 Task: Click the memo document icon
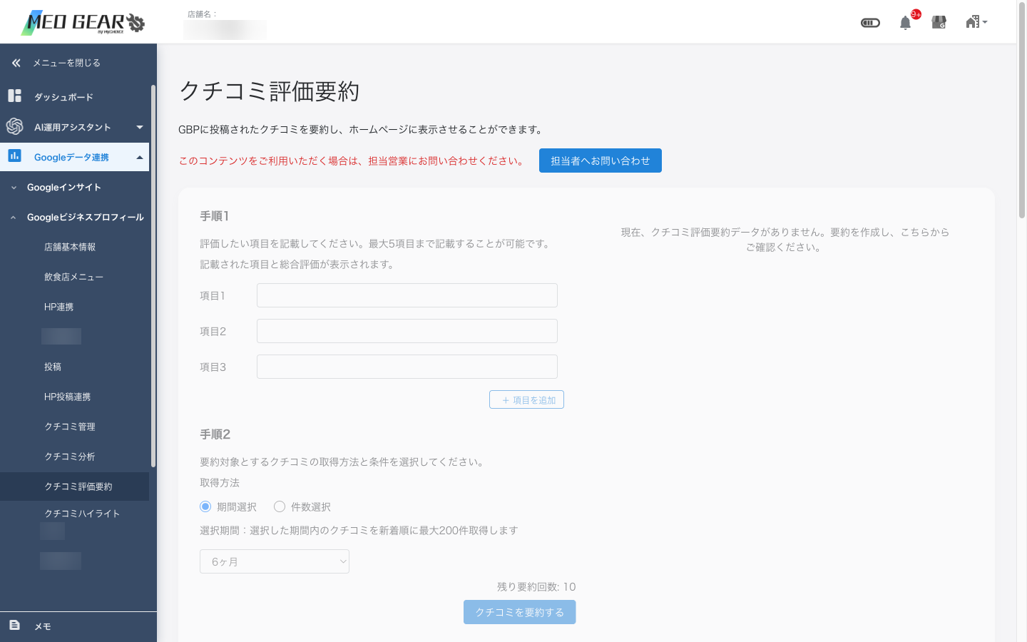click(14, 625)
